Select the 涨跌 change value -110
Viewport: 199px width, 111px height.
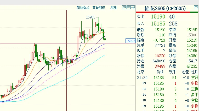point(161,35)
